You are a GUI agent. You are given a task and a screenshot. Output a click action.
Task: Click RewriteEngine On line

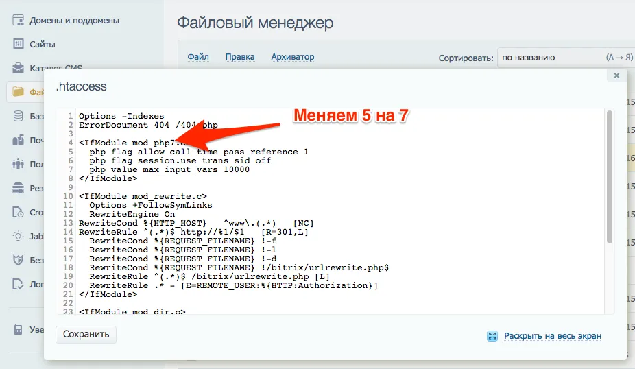[x=132, y=214]
